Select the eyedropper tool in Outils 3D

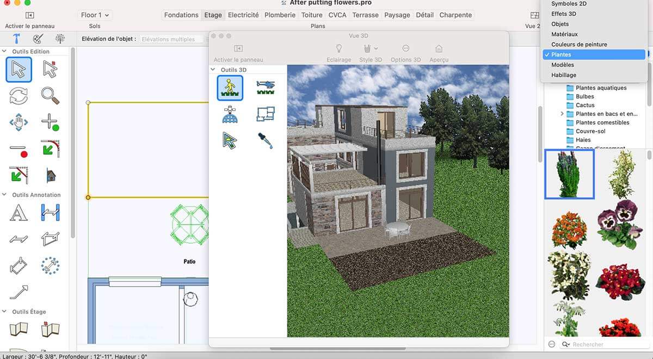pyautogui.click(x=266, y=140)
